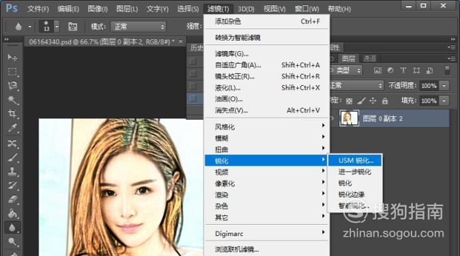Select the Brush tool
This screenshot has width=460, height=256.
(12, 158)
